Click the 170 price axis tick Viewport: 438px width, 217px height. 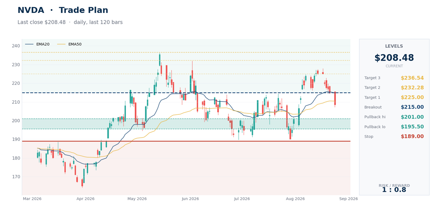coord(15,177)
